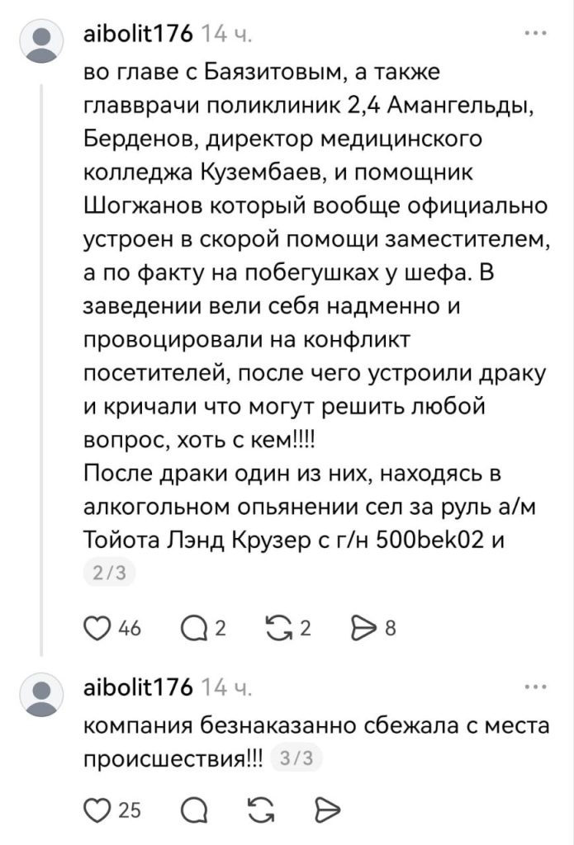Visit aibolit176 profile from first post username
This screenshot has height=845, width=574.
point(138,34)
